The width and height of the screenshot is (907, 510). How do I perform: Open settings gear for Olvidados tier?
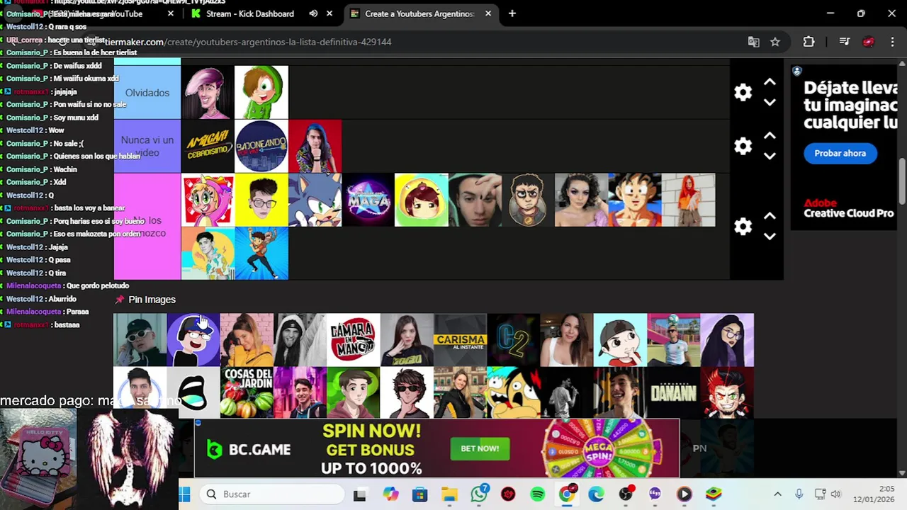pos(743,93)
